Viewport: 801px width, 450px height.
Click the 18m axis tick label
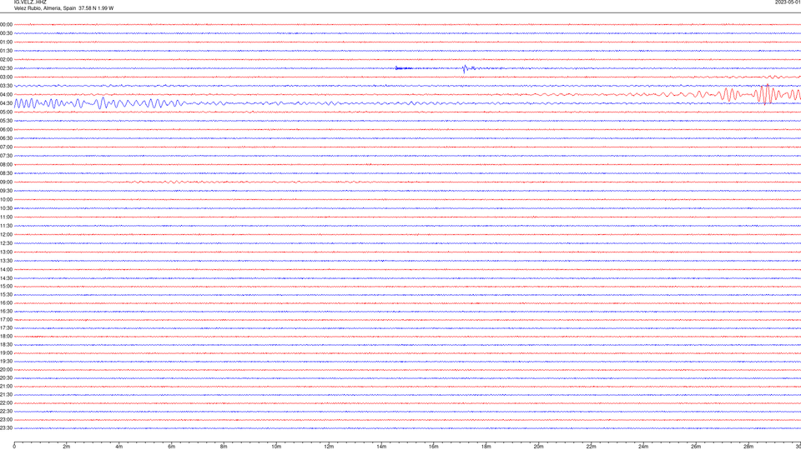[486, 447]
